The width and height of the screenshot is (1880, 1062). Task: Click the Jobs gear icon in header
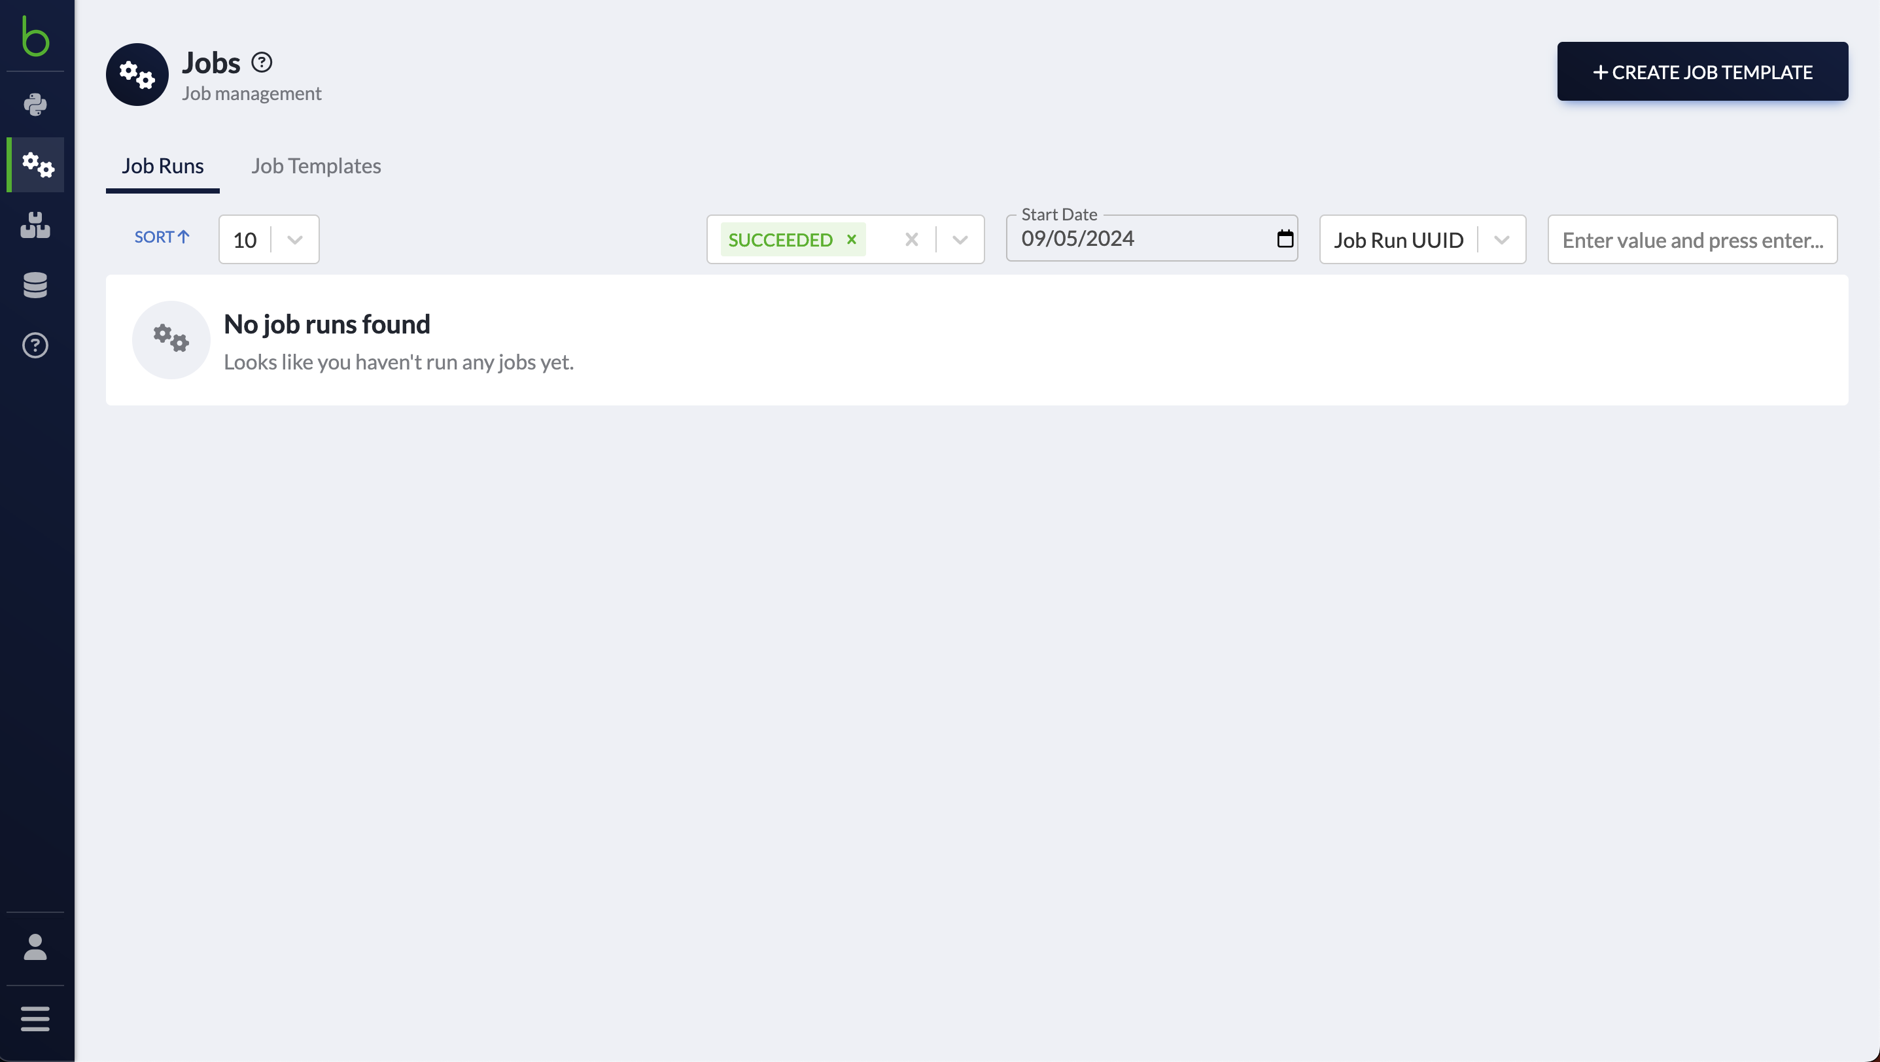(x=137, y=75)
